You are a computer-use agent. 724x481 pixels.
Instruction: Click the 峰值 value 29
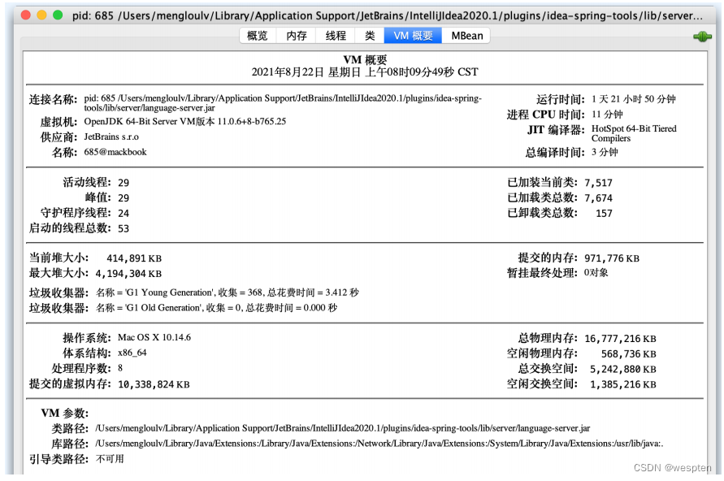(x=124, y=198)
